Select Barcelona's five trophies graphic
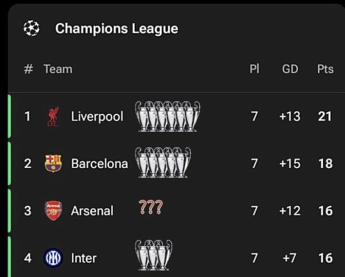Screen dimensions: 345x277 (163, 163)
